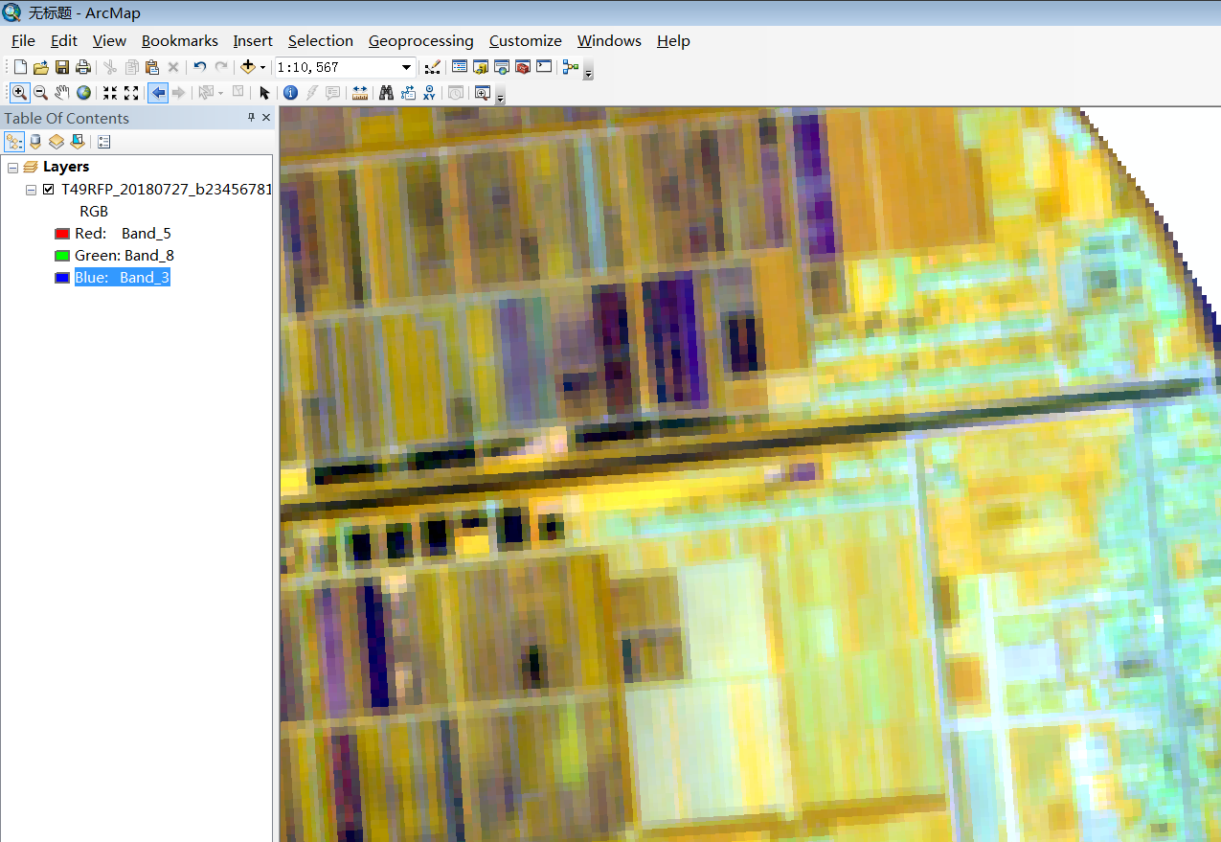Image resolution: width=1221 pixels, height=842 pixels.
Task: Collapse the T49RFP raster layer entry
Action: [31, 189]
